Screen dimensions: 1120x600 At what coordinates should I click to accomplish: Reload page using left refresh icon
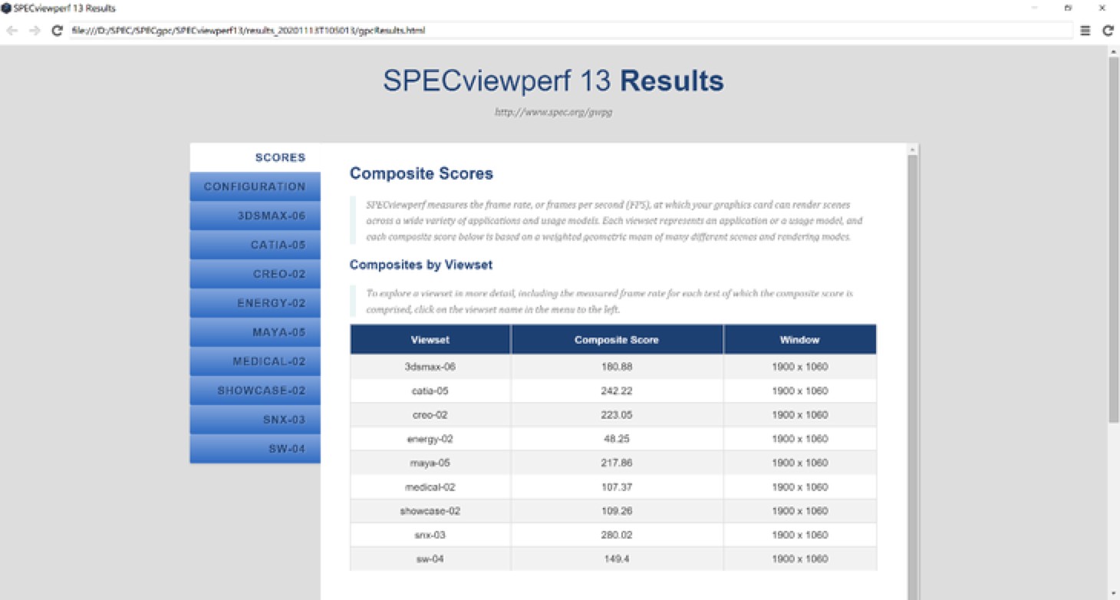click(x=56, y=31)
